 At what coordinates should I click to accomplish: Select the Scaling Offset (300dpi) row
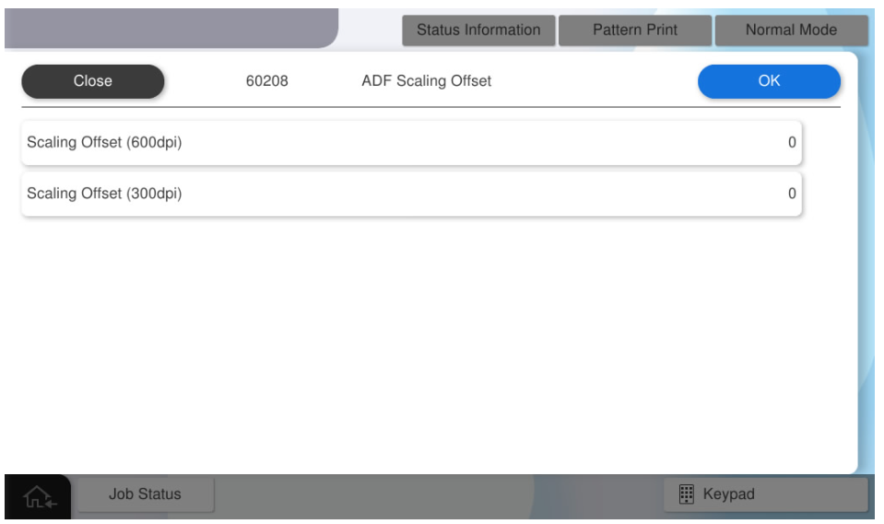[x=411, y=194]
